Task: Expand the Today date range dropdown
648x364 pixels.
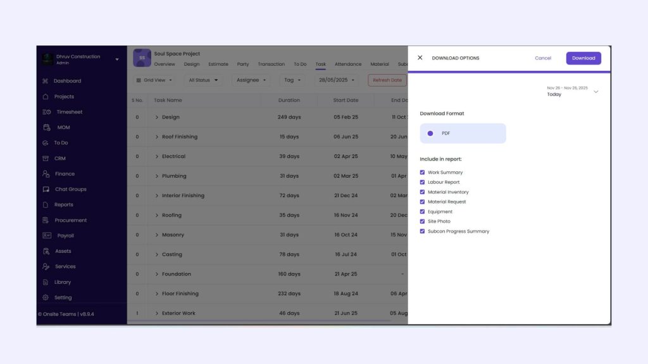Action: point(595,92)
